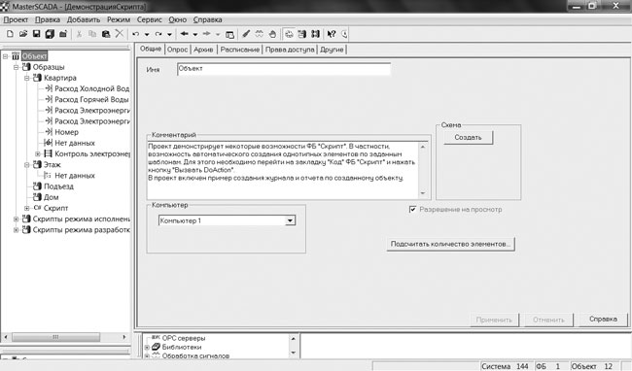Click the window layout toolbar icon
Viewport: 632px width, 371px height.
(x=229, y=35)
